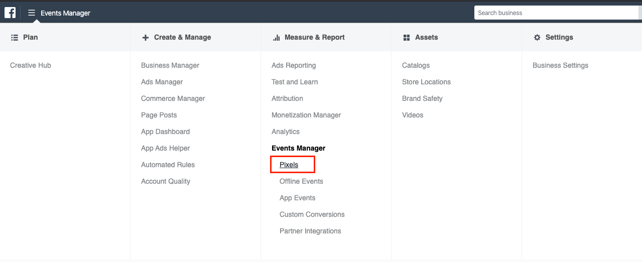Click the Create & Manage plus icon
The height and width of the screenshot is (262, 642).
click(146, 37)
